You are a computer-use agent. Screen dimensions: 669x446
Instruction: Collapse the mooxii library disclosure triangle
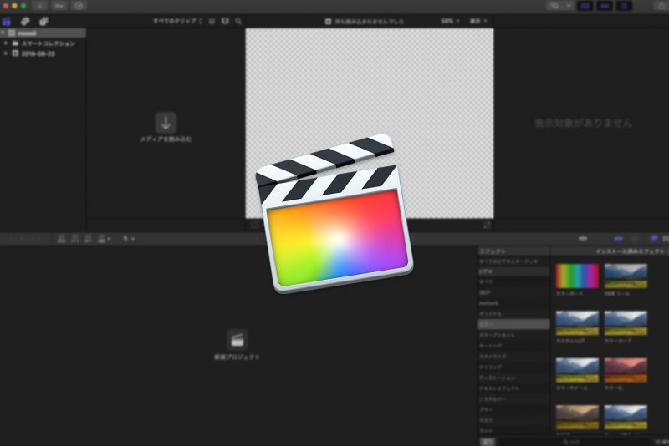coord(3,33)
